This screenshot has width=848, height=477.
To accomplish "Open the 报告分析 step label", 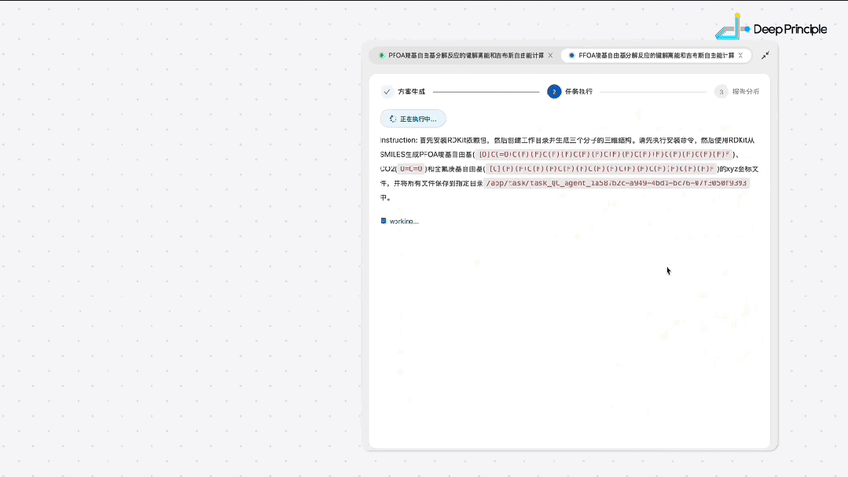I will pyautogui.click(x=746, y=91).
